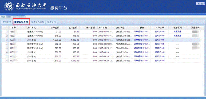This screenshot has height=99, width=206.
Task: View 电子票据 for row 1
Action: point(177,32)
